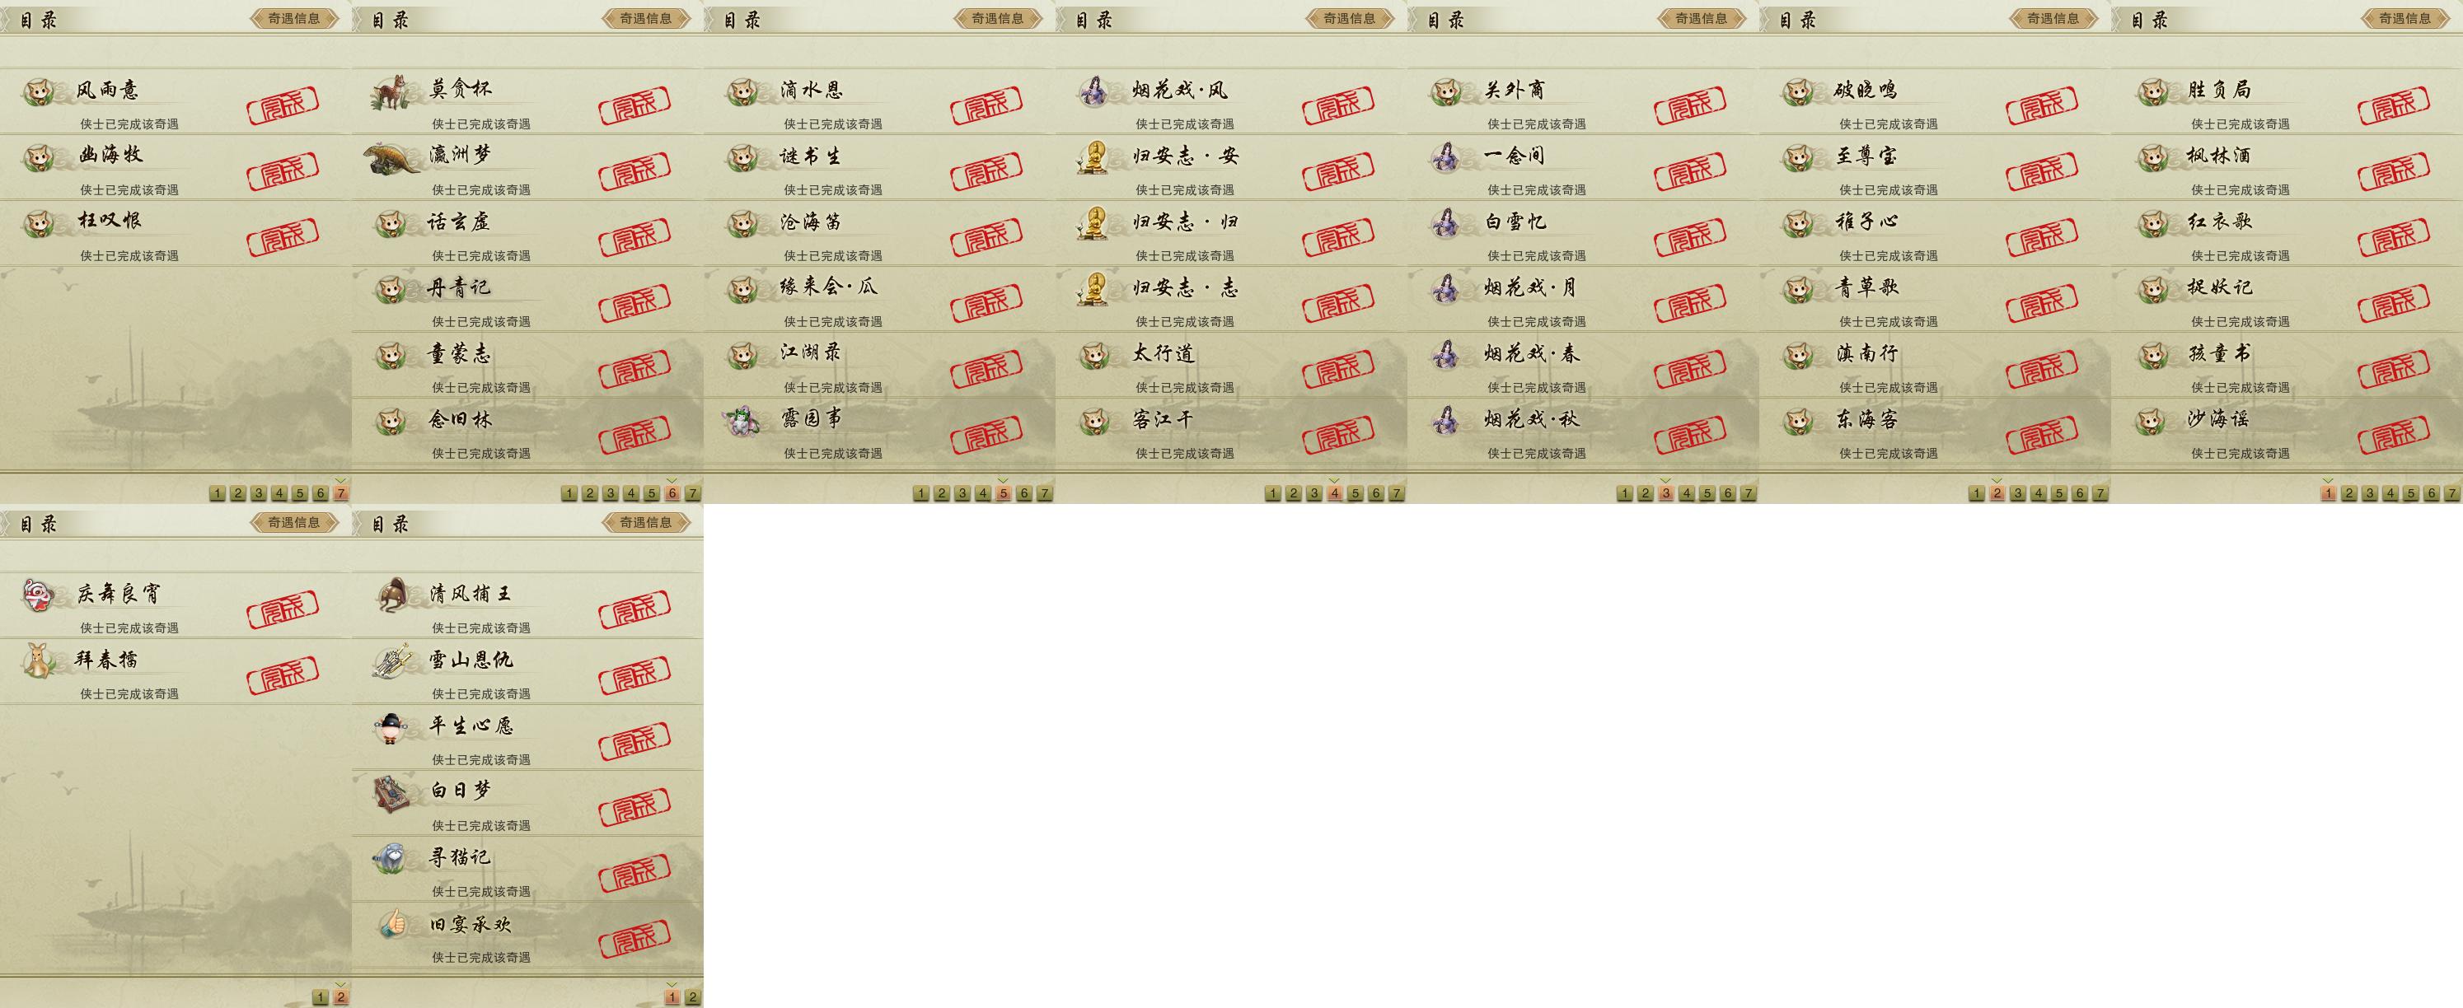Open the 白日梦 adventure entry

pyautogui.click(x=527, y=805)
